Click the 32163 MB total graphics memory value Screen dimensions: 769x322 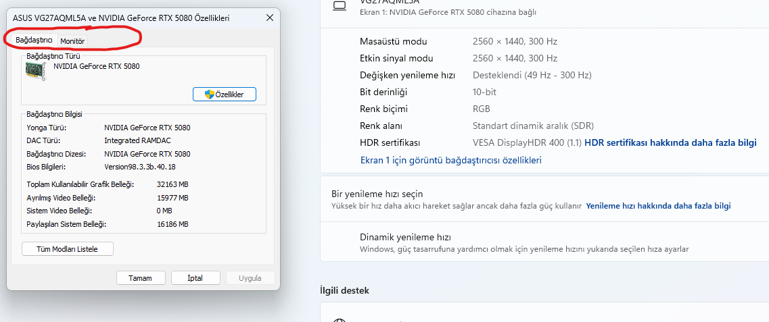click(x=172, y=184)
